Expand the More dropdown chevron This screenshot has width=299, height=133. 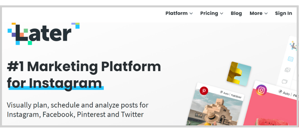coord(266,14)
